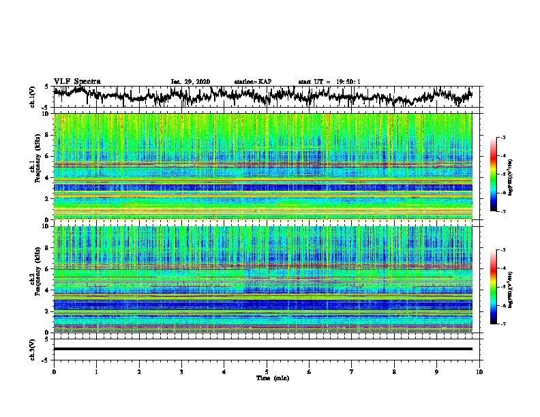Click the "-7" value below the ch.2 colorbar

[x=502, y=324]
